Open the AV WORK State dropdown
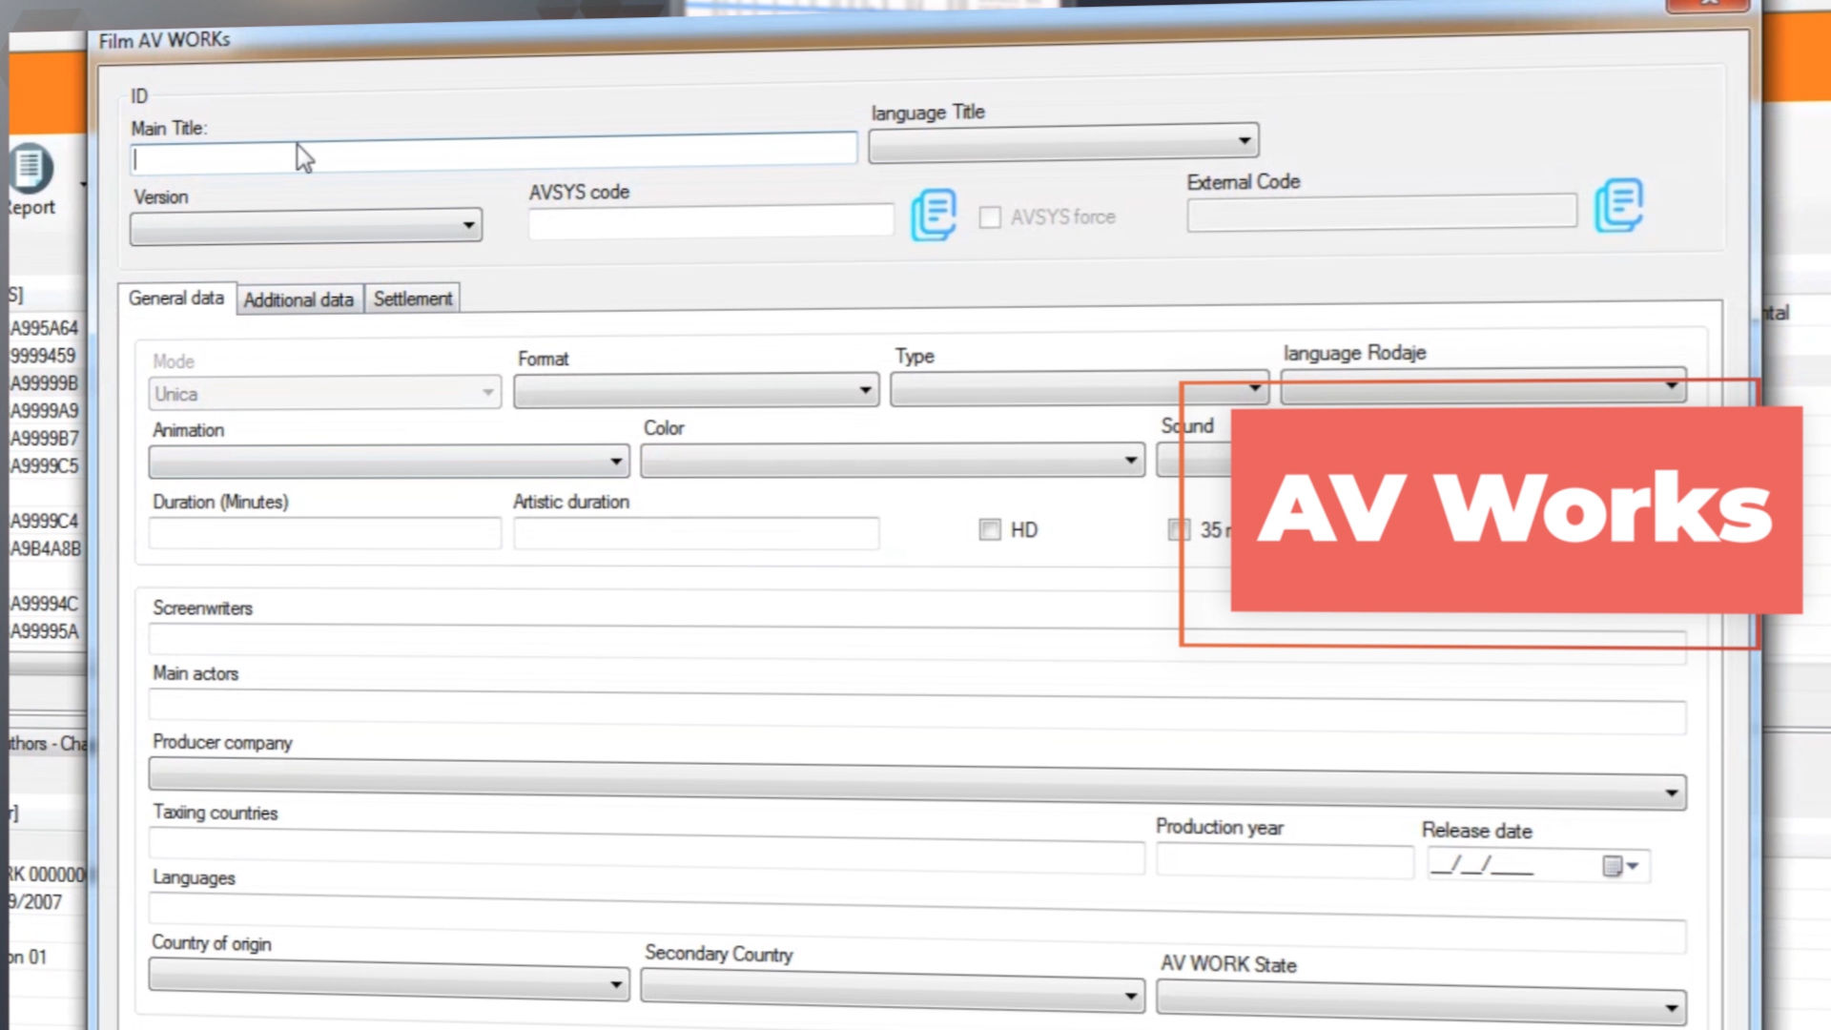This screenshot has height=1030, width=1831. (1421, 1002)
